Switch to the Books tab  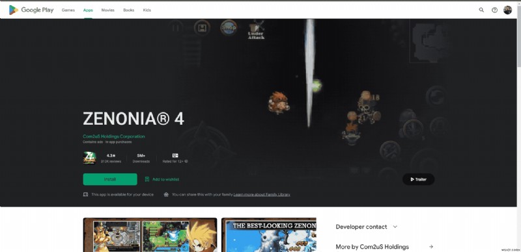[x=128, y=10]
